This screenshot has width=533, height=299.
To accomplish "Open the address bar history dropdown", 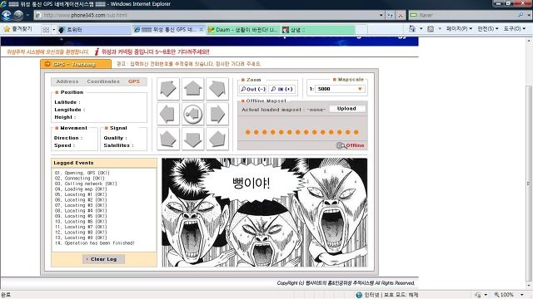I will (381, 15).
